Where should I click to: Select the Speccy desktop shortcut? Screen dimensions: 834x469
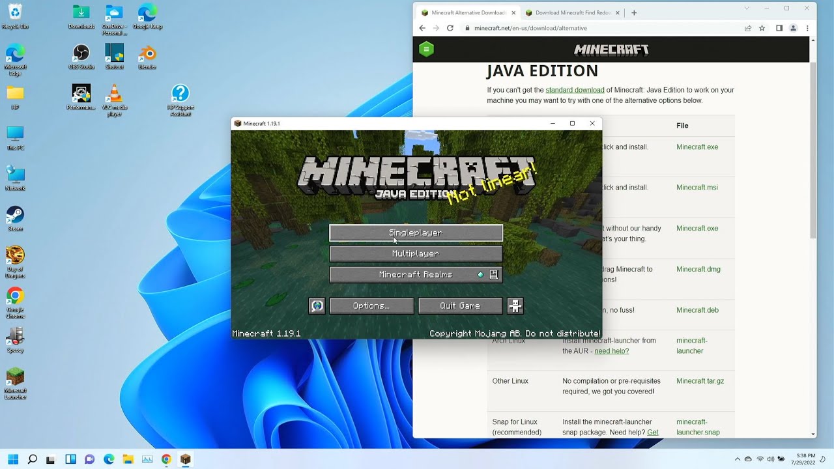(x=15, y=339)
